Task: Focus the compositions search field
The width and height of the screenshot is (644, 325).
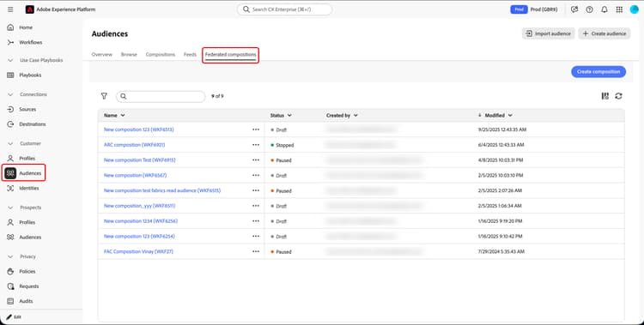Action: tap(161, 96)
